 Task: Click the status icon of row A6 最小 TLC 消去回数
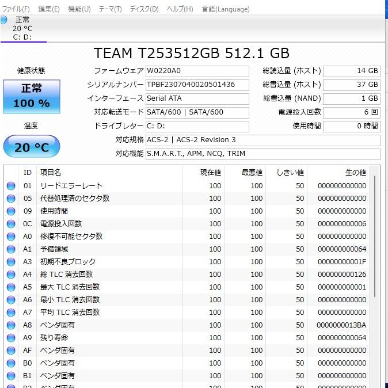[x=11, y=300]
